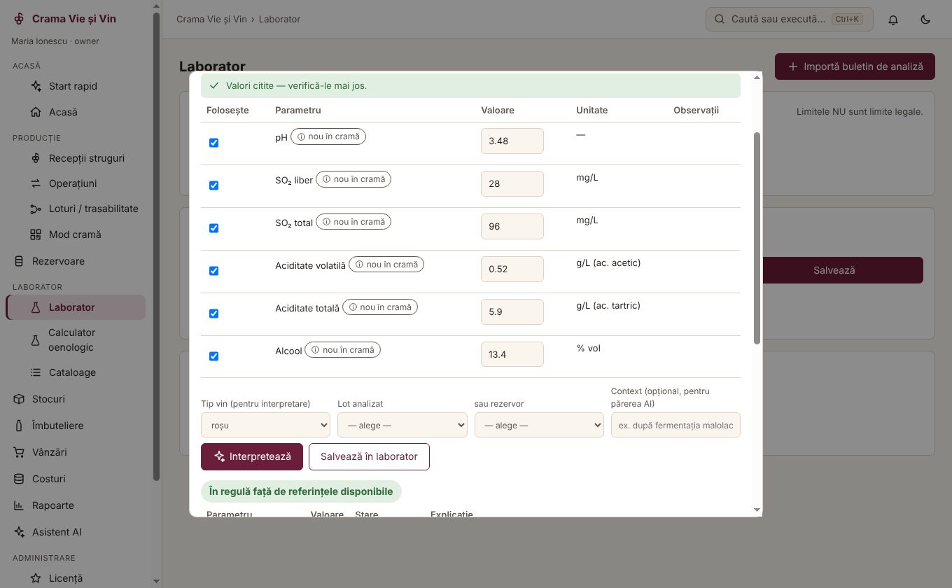The height and width of the screenshot is (588, 952).
Task: Click the search or execute box
Action: click(790, 19)
